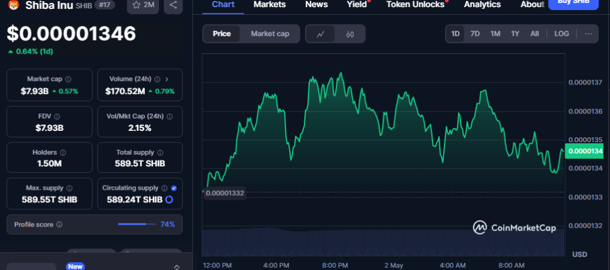610x270 pixels.
Task: Open Vol/Mkt Cap (24h) info icon
Action: pyautogui.click(x=170, y=117)
